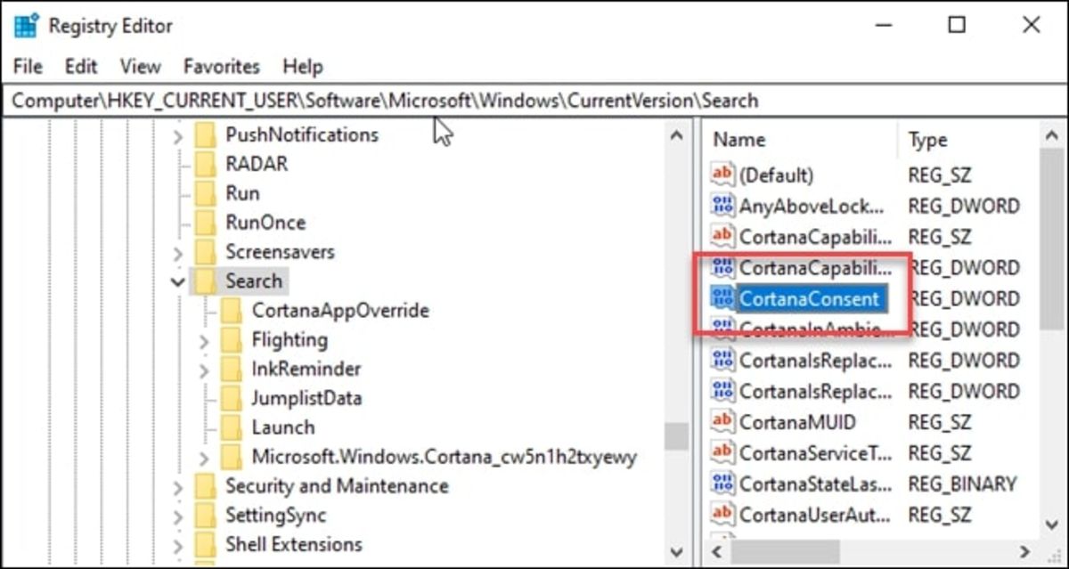Image resolution: width=1069 pixels, height=569 pixels.
Task: Click the Registry Editor app icon in title bar
Action: point(25,25)
